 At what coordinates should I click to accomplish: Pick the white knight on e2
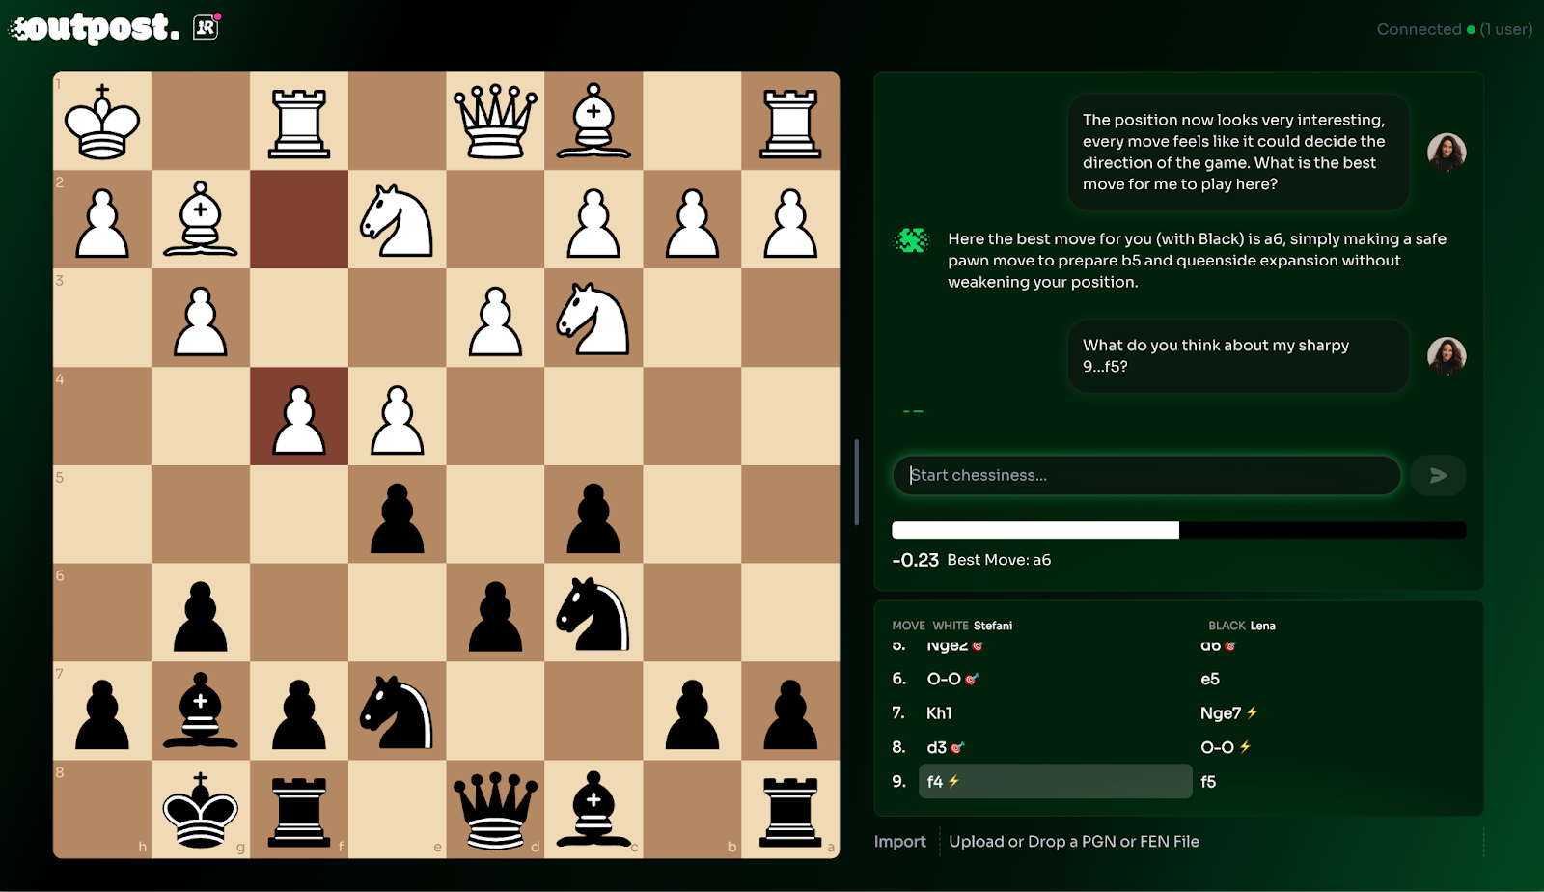coord(397,220)
